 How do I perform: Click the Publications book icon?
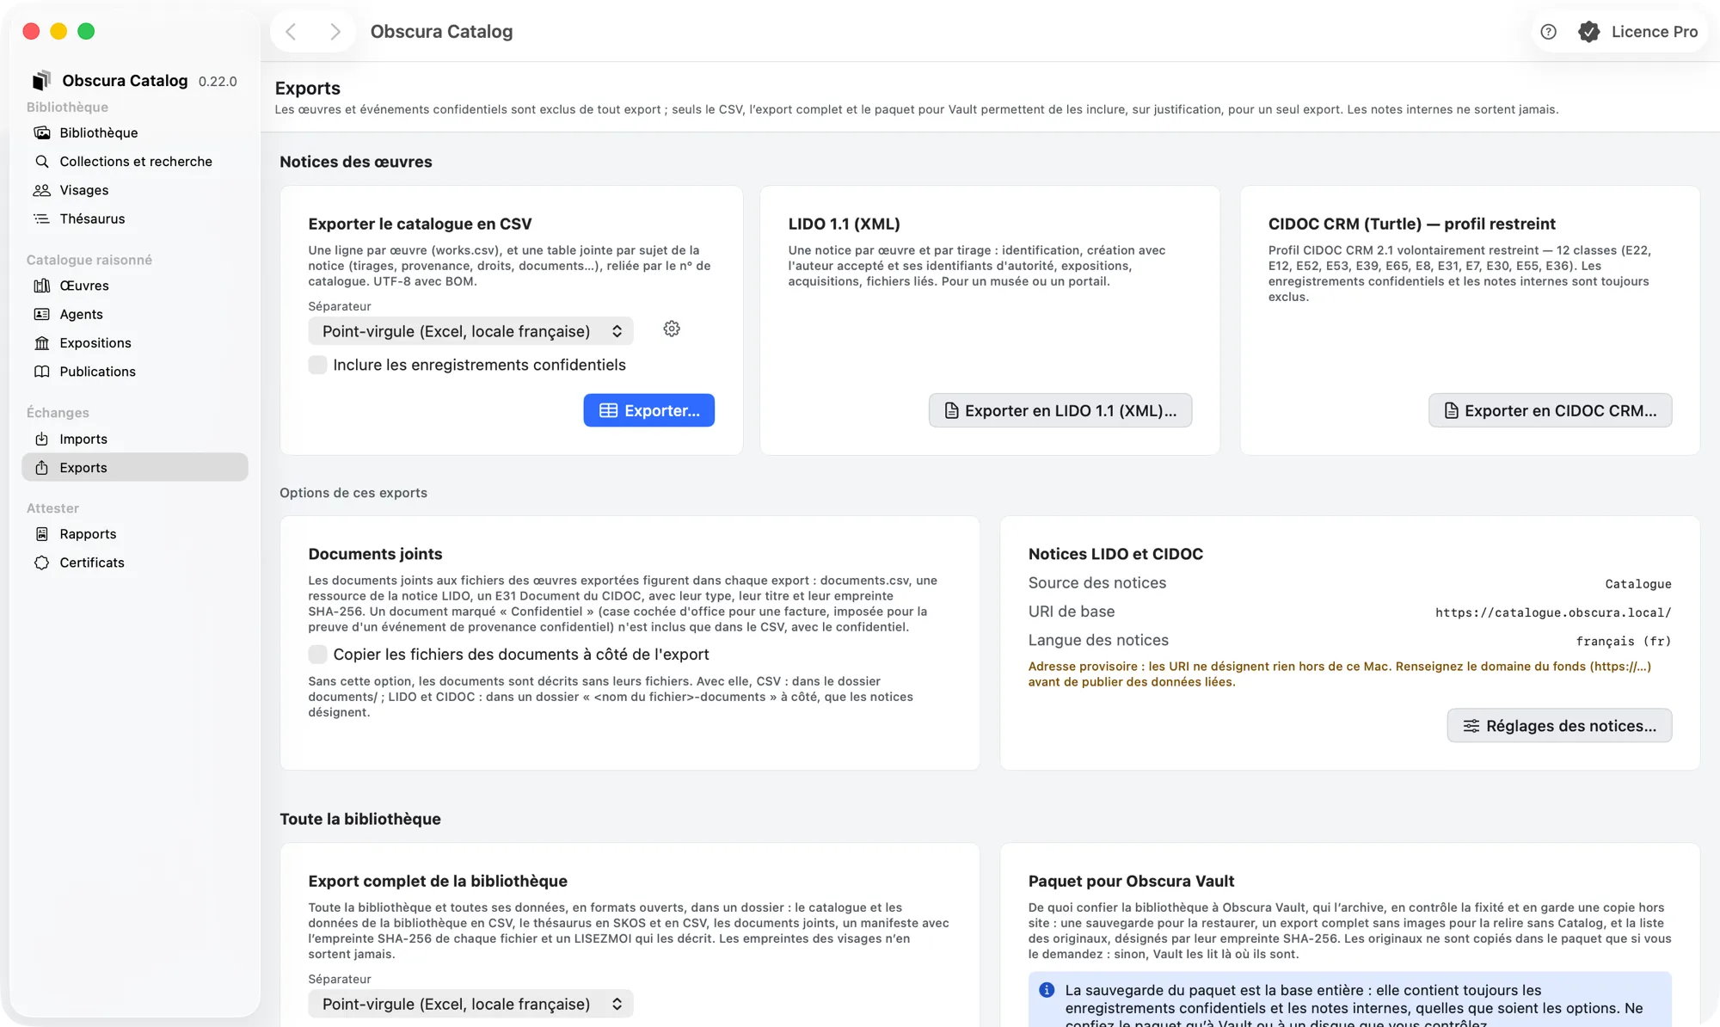pos(41,372)
